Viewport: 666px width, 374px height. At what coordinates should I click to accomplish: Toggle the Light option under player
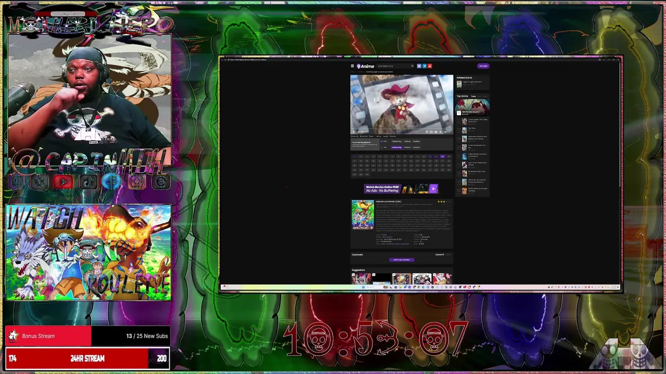(x=371, y=136)
